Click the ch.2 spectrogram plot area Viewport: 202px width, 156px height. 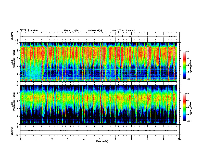[98, 105]
